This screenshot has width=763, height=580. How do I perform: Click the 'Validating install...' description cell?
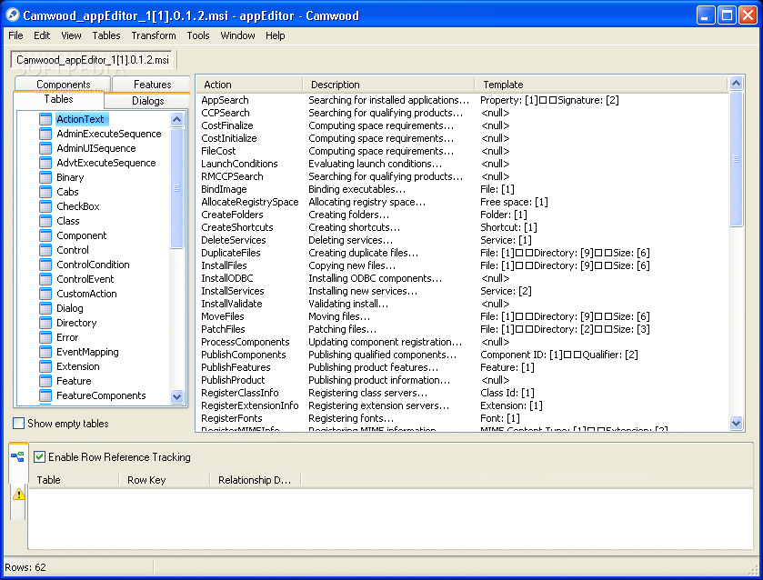click(348, 304)
